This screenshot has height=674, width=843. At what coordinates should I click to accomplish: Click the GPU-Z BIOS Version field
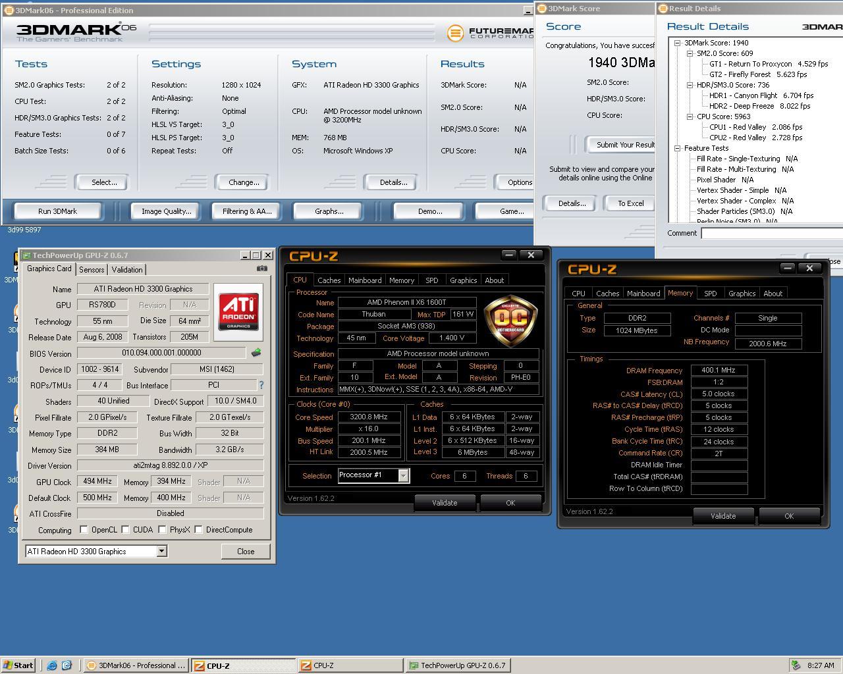coord(161,353)
